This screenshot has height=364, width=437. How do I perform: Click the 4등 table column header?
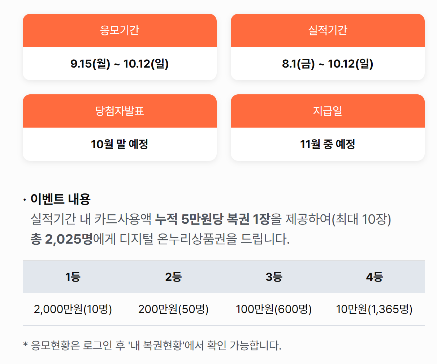click(x=374, y=277)
